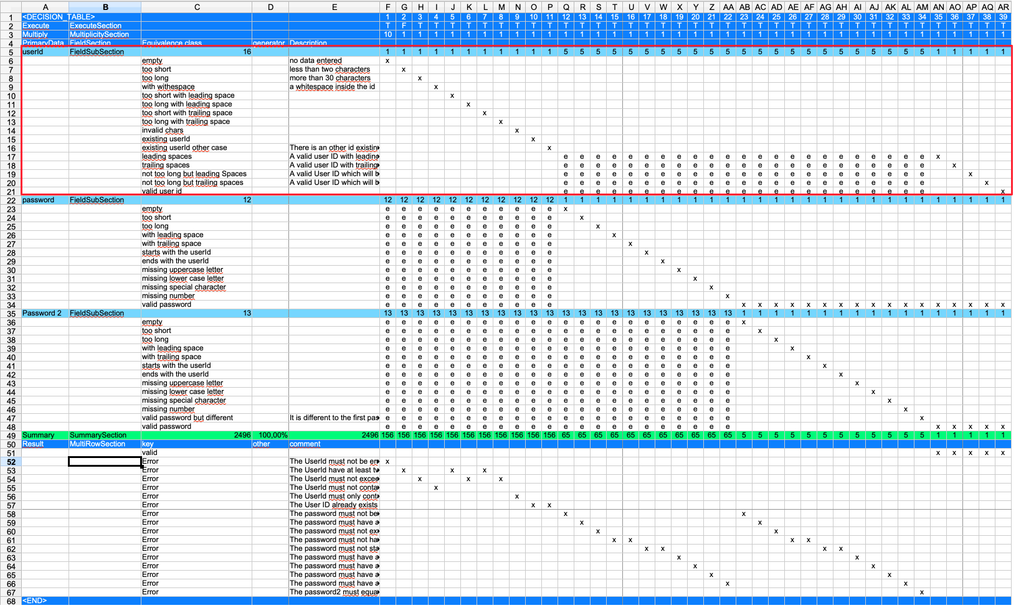This screenshot has height=608, width=1016.
Task: Select row 35 header
Action: click(11, 314)
